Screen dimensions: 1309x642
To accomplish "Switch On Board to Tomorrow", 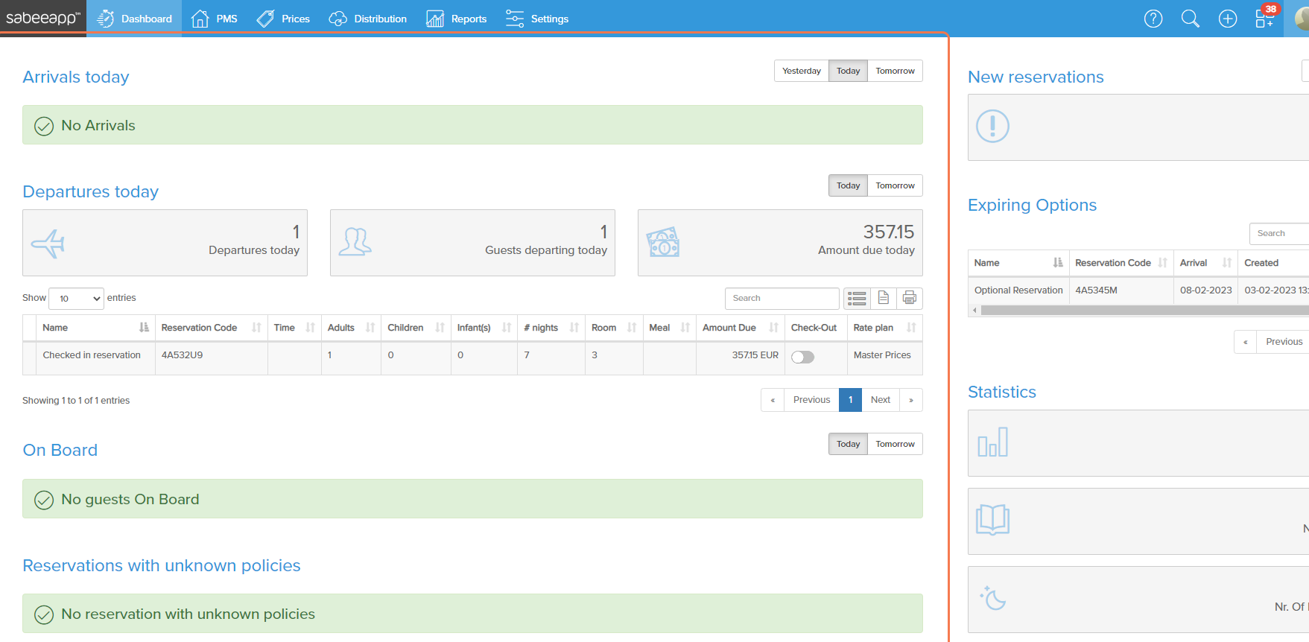I will (x=896, y=444).
